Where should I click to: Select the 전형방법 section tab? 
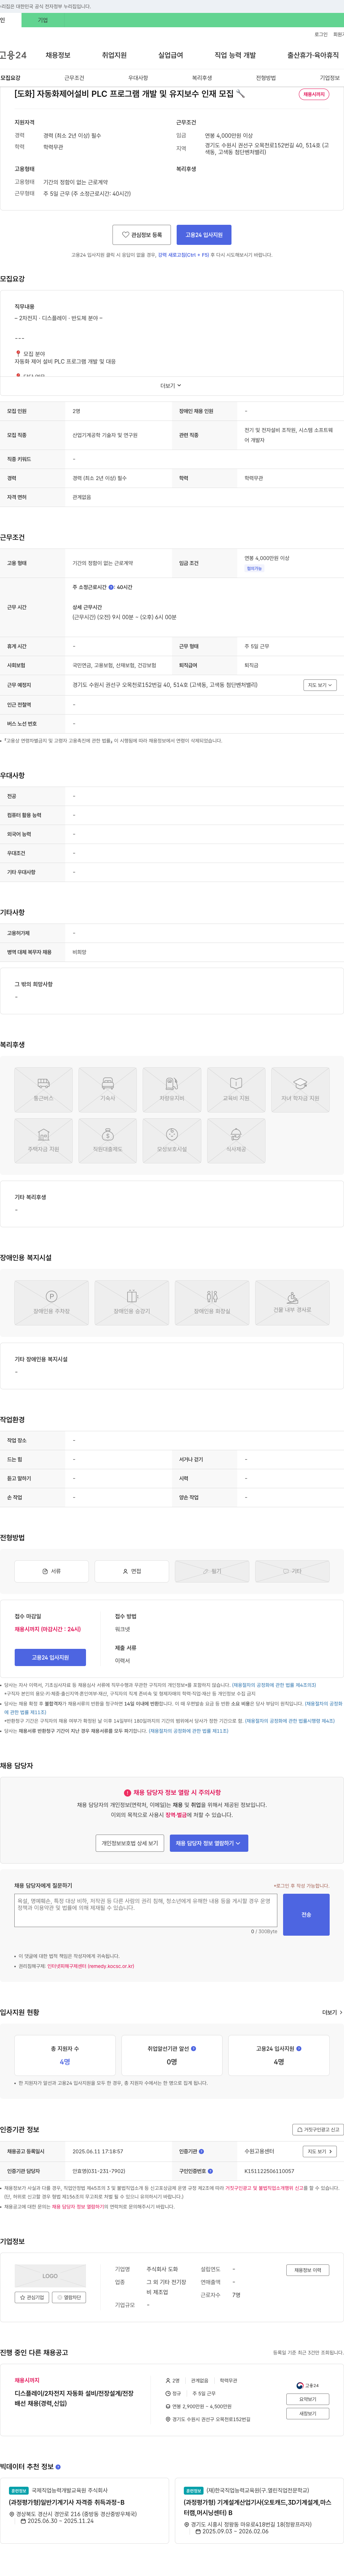(x=266, y=78)
